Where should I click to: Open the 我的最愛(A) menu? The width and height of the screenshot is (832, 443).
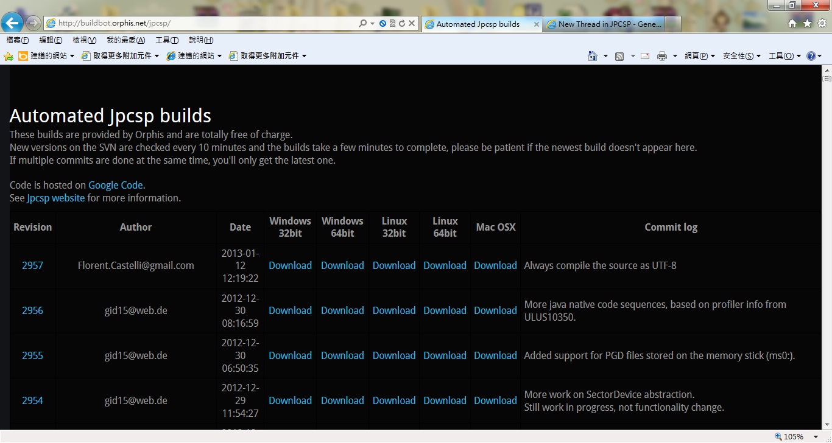125,40
